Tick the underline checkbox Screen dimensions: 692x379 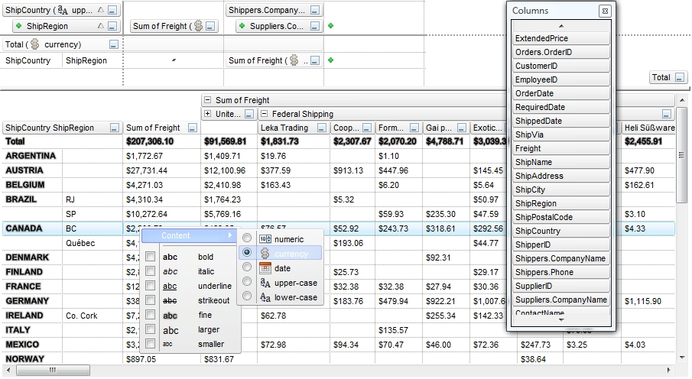pos(151,286)
